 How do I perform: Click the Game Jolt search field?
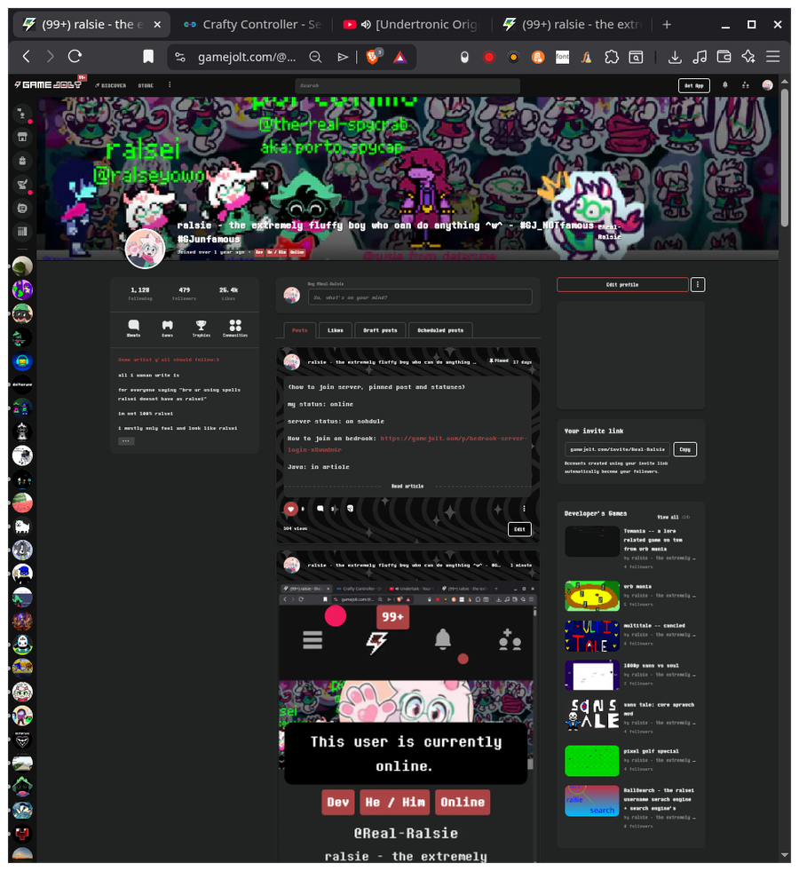pyautogui.click(x=407, y=85)
